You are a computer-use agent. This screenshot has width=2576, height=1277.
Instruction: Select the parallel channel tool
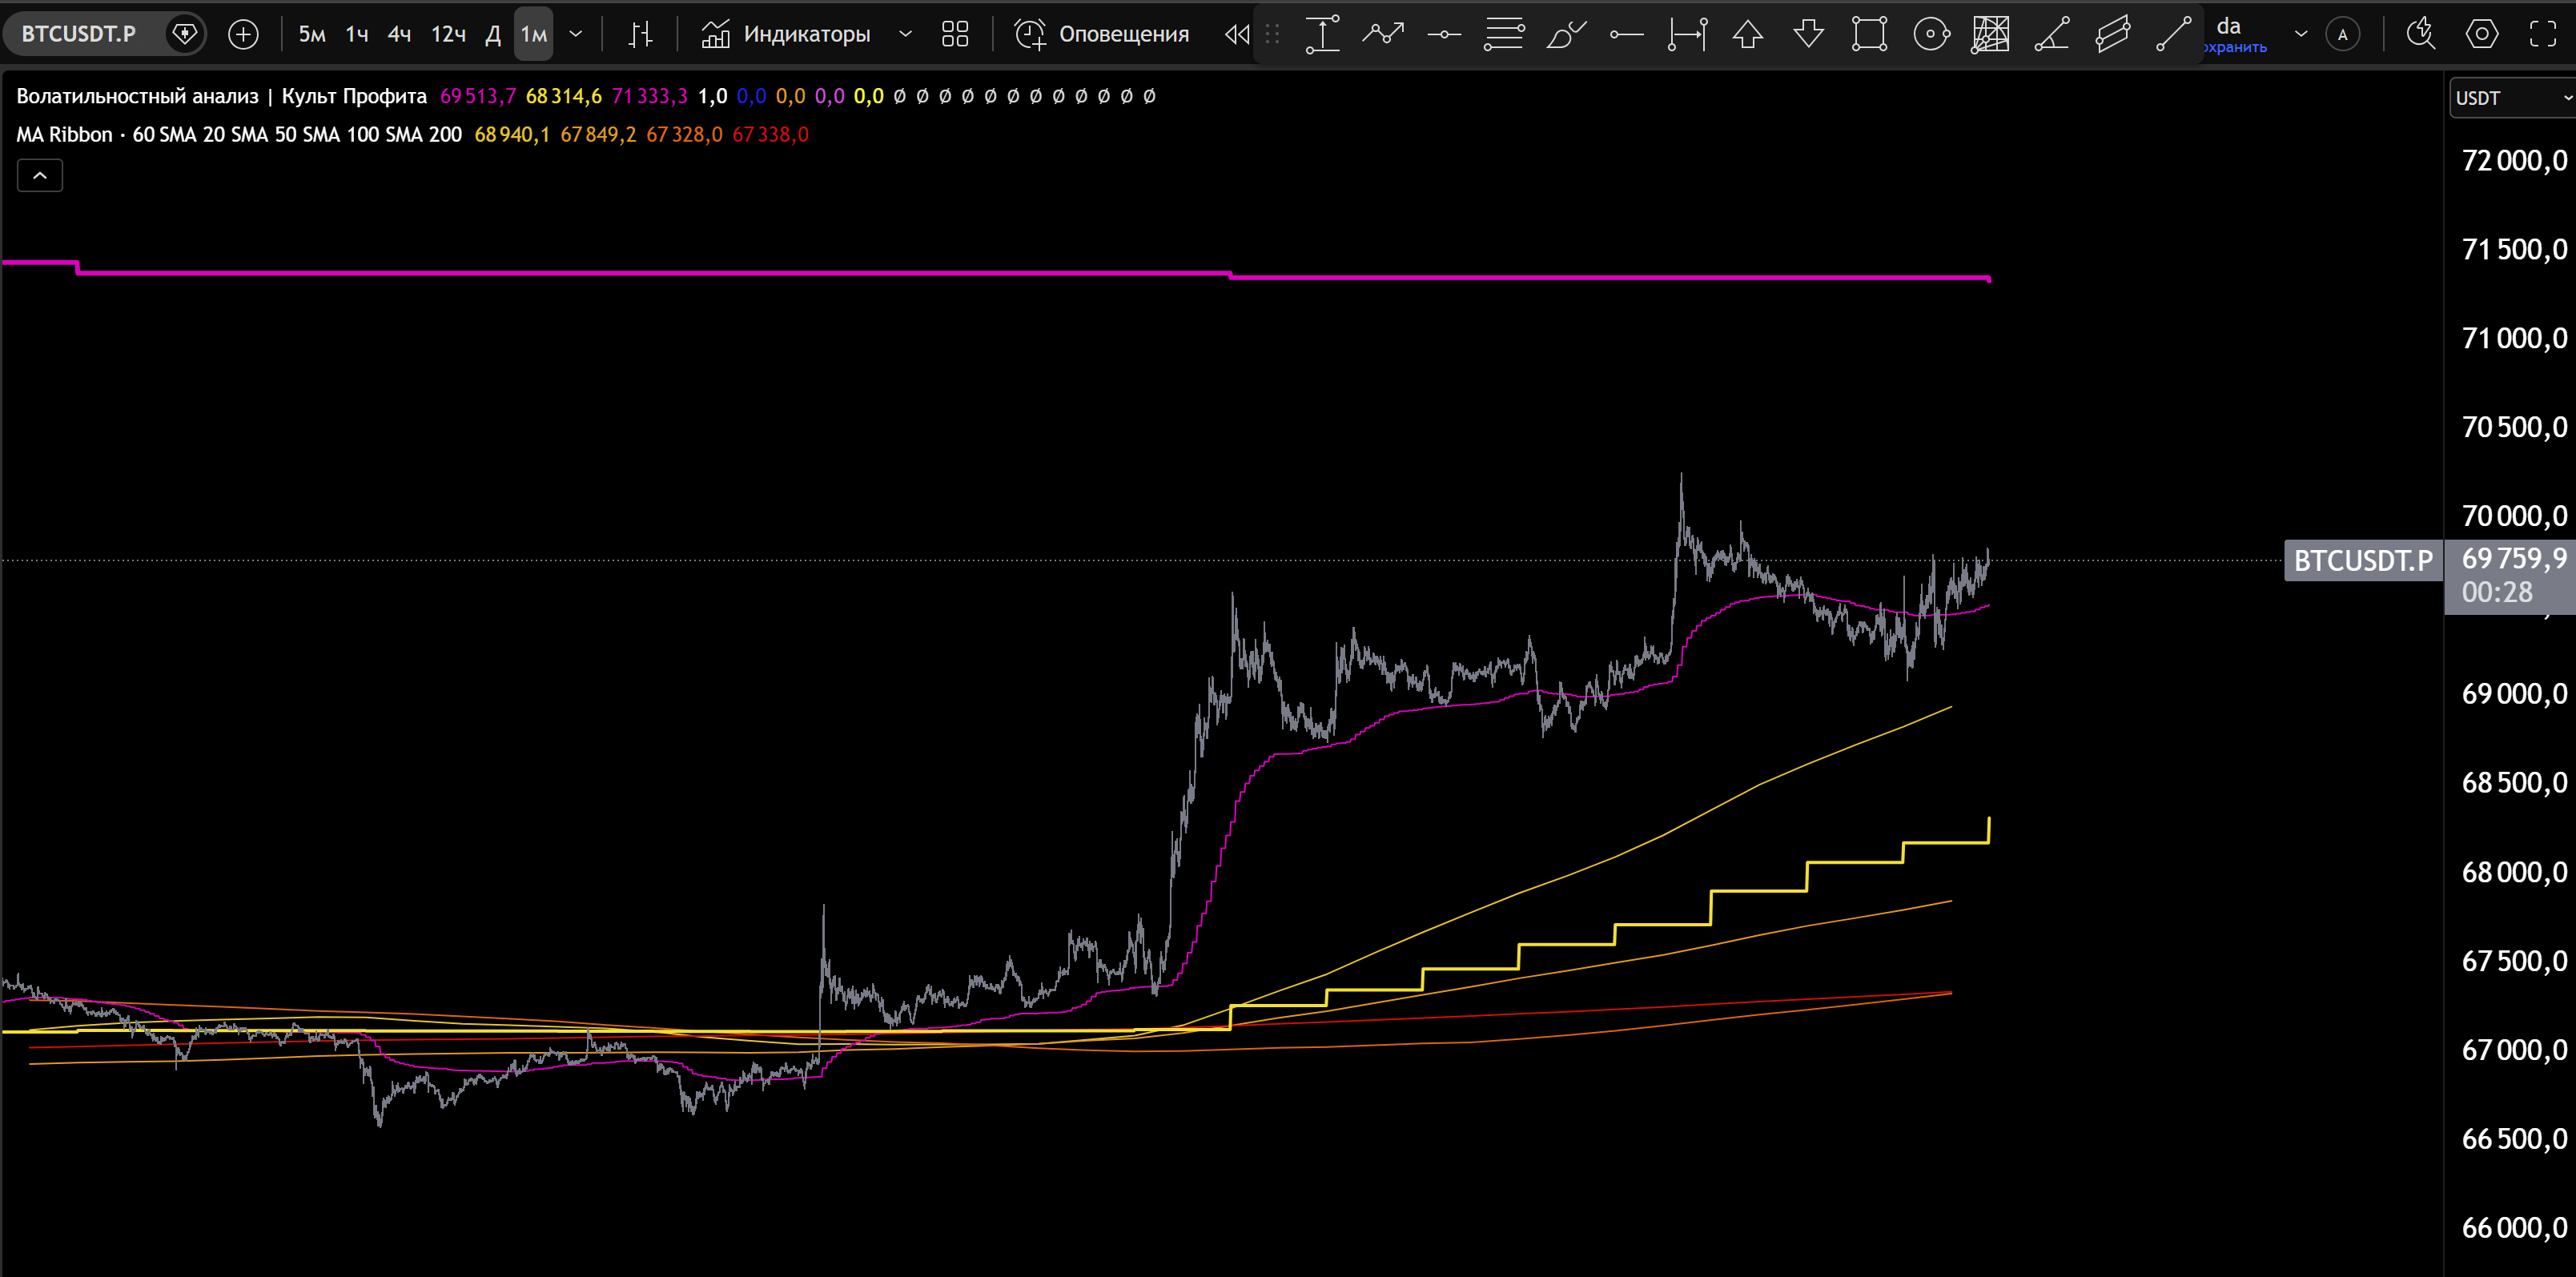click(x=2112, y=34)
